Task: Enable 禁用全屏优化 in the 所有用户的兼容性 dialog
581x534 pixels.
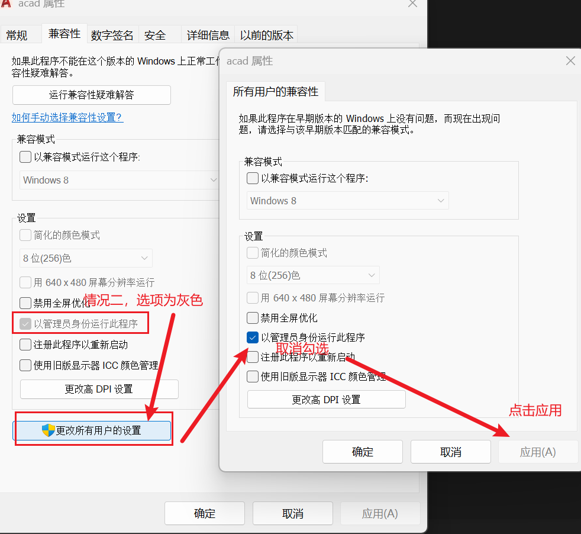Action: tap(253, 318)
